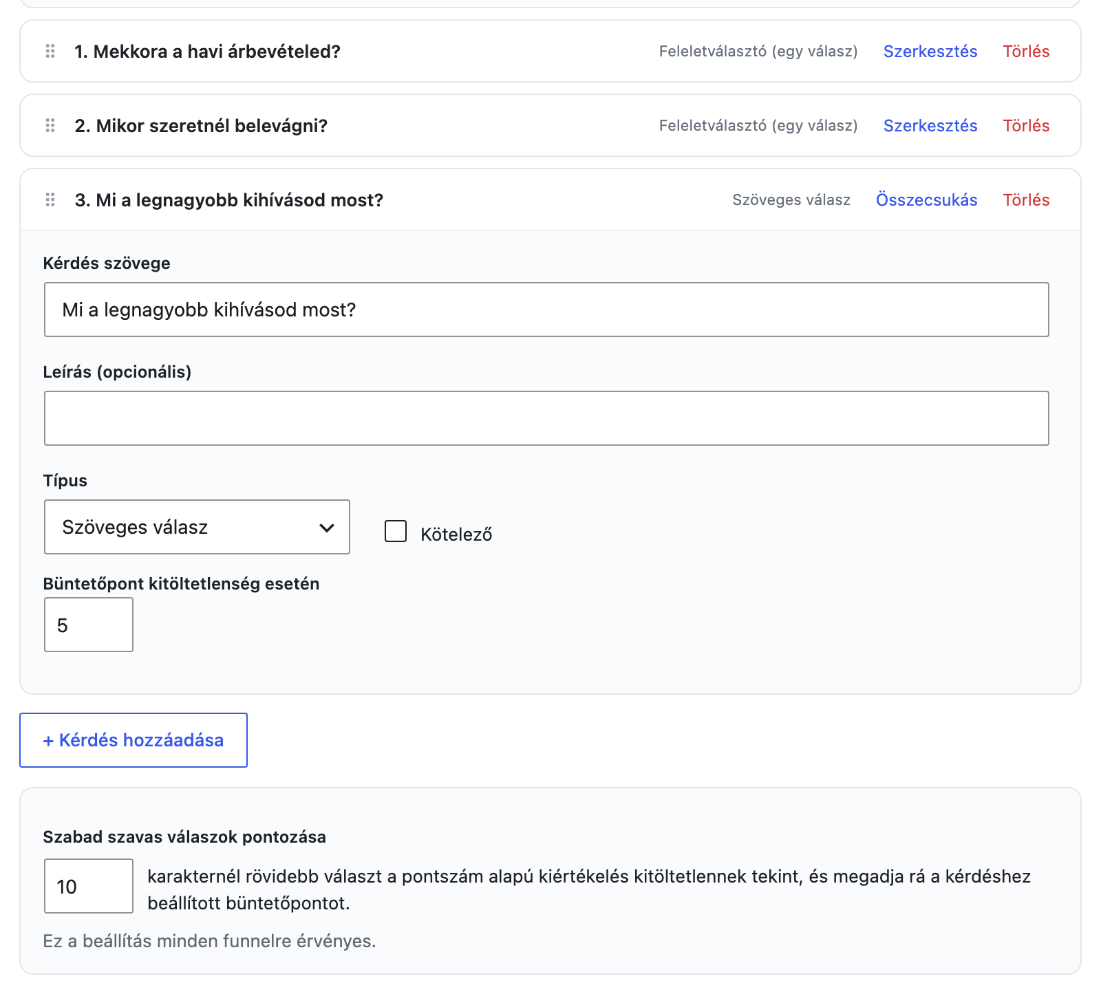
Task: Open Szerkesztés for question 2 Mikor szeretnél belevágni
Action: [930, 126]
